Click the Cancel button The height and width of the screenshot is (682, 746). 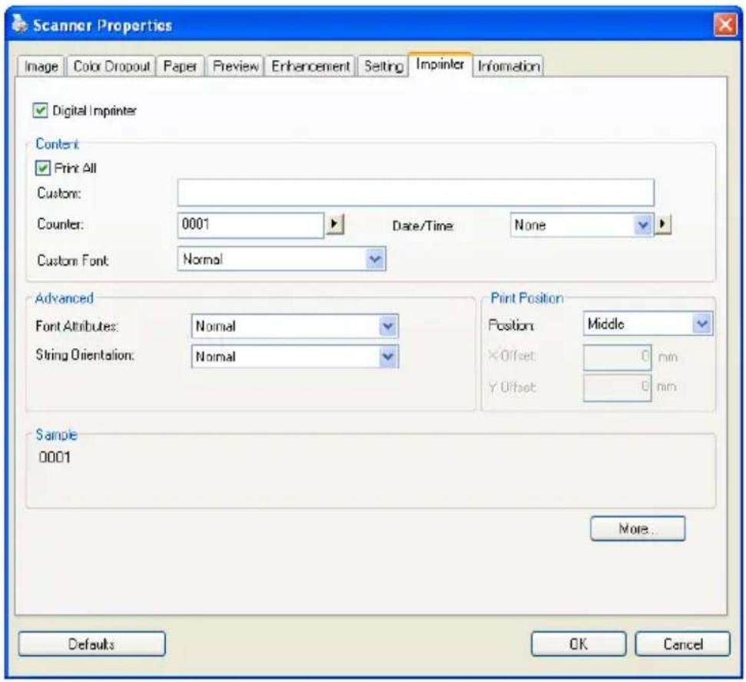click(x=683, y=644)
